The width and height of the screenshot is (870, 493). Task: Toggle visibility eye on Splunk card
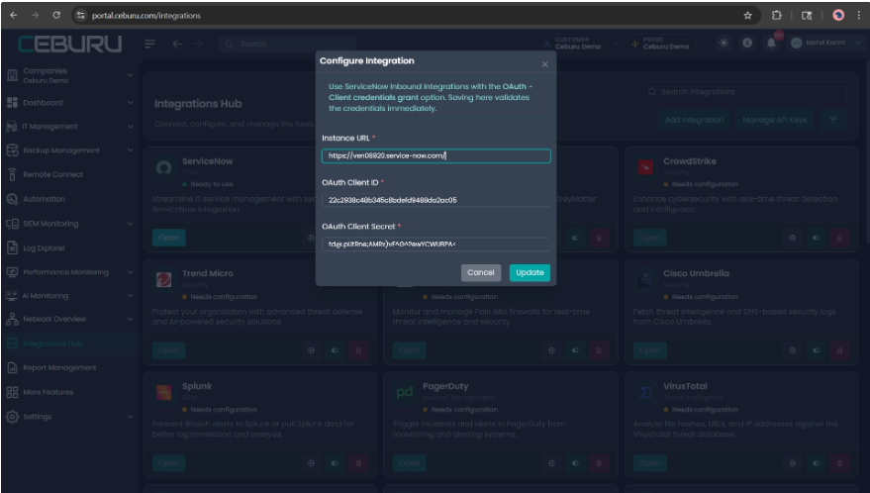pyautogui.click(x=336, y=463)
